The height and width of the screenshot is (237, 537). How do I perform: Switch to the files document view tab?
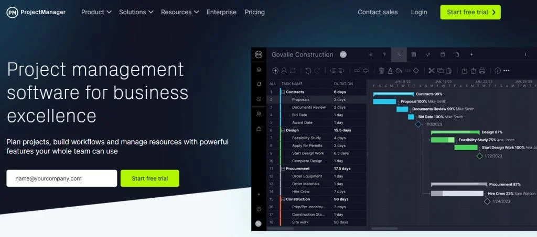[x=457, y=54]
